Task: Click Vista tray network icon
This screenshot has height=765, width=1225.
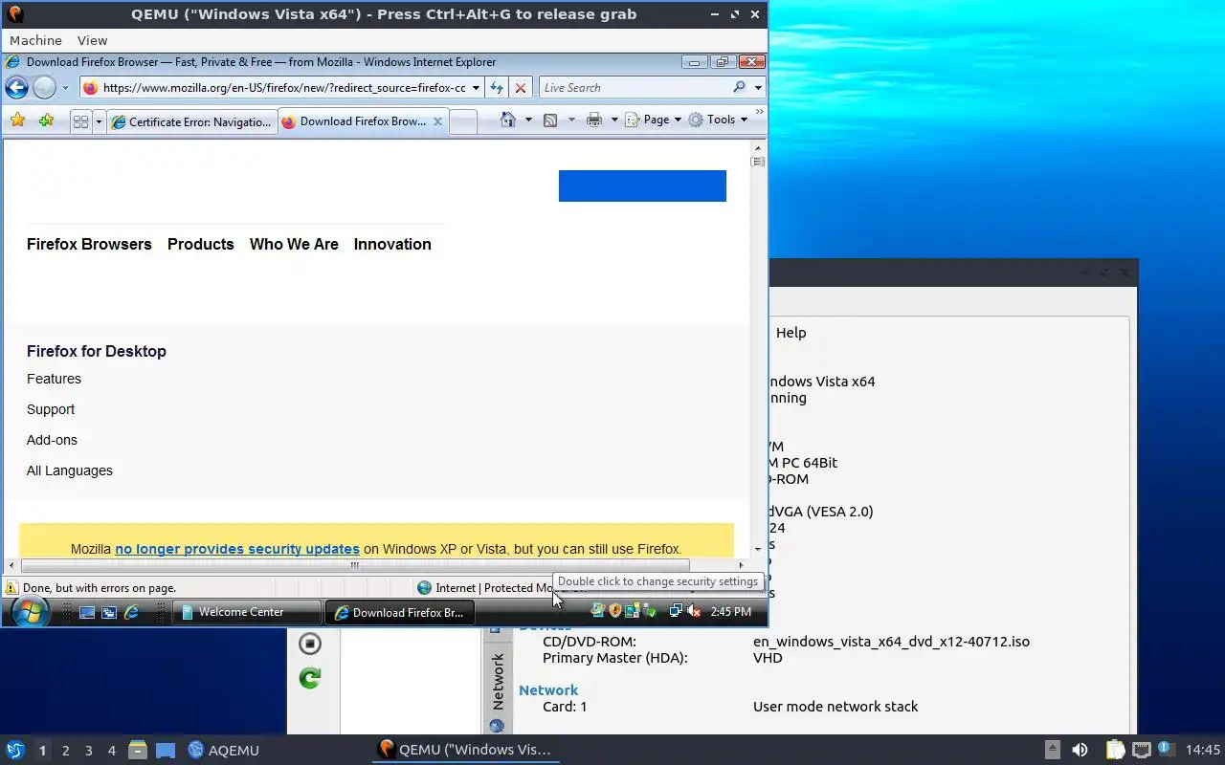Action: click(676, 611)
